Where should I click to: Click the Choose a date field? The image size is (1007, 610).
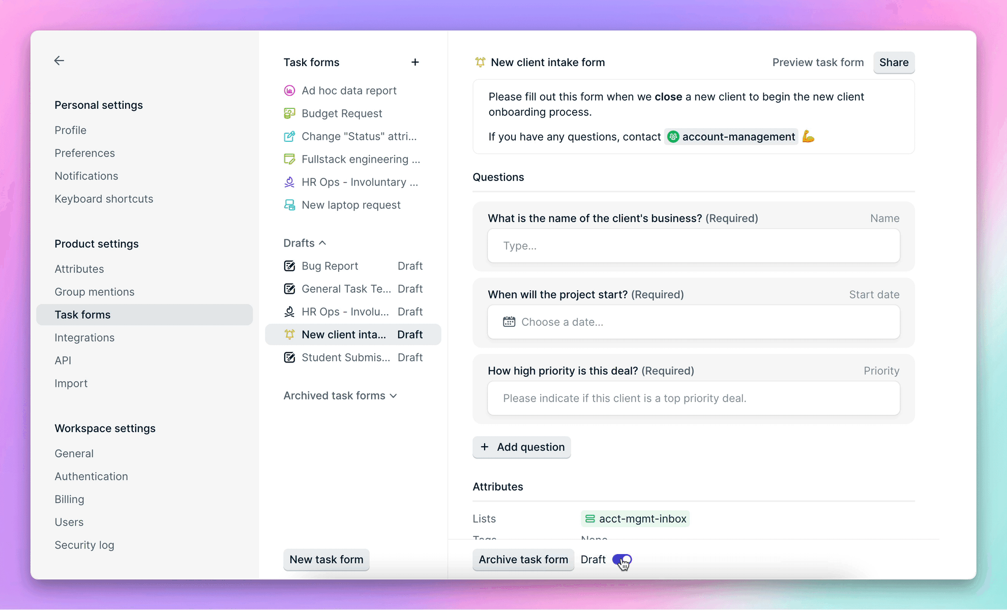point(694,322)
